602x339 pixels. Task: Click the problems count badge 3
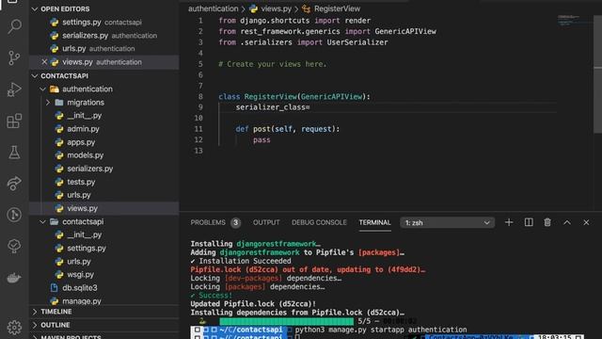click(x=235, y=223)
